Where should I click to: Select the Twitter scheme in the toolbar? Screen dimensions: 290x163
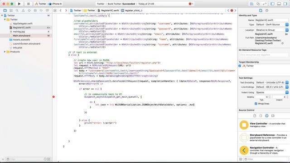(40, 4)
